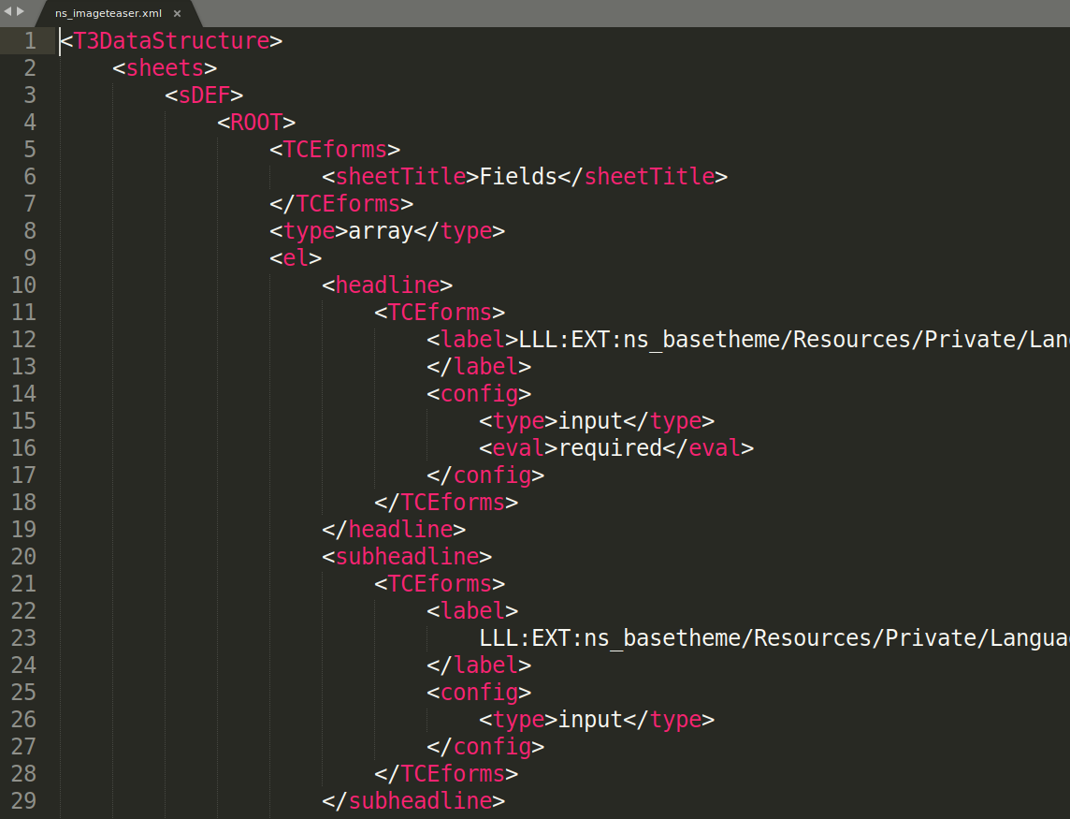Close the ns_imageteaser.xml tab

[177, 13]
